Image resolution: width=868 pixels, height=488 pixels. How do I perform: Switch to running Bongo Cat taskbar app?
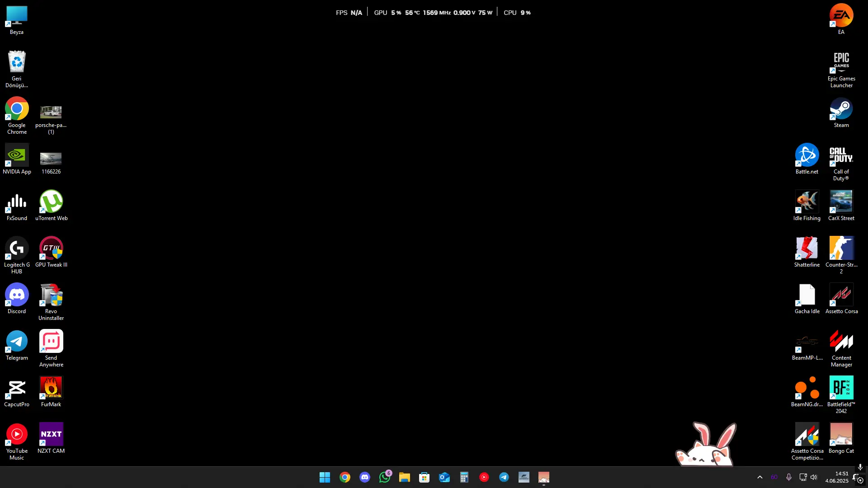tap(543, 477)
